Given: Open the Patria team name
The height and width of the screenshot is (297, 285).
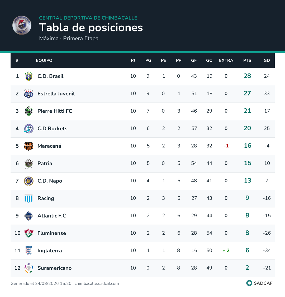Looking at the screenshot, I should [45, 163].
